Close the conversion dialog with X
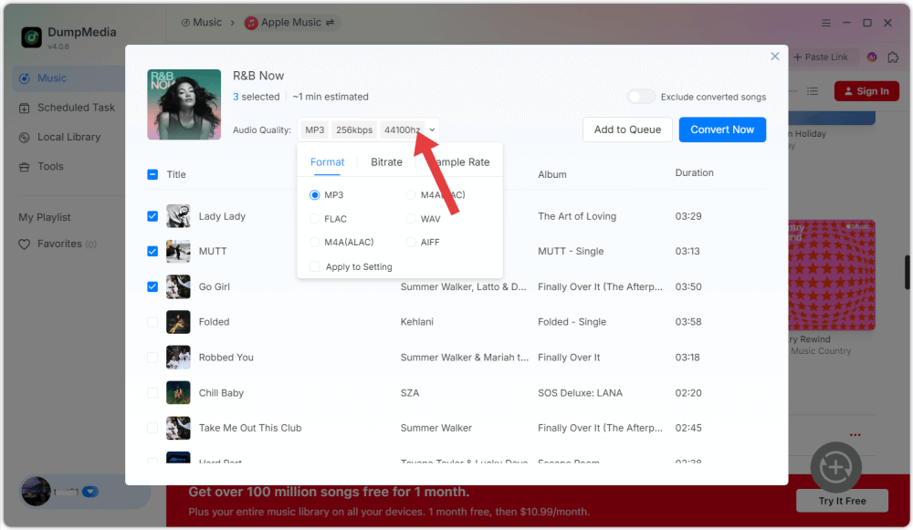The height and width of the screenshot is (530, 913). tap(775, 57)
